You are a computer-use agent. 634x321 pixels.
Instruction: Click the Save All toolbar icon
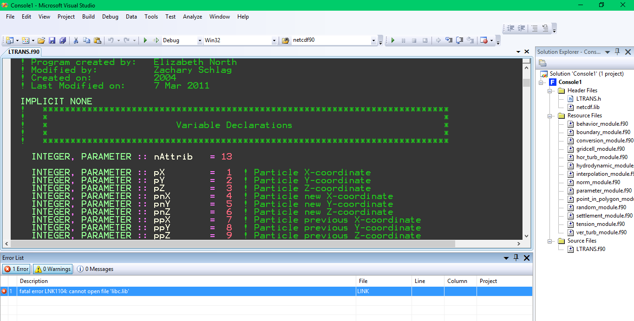pos(62,40)
